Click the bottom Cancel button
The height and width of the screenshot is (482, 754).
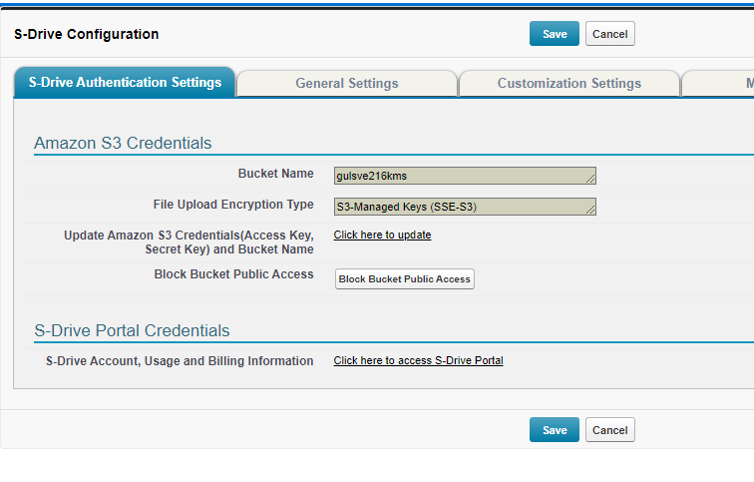pyautogui.click(x=609, y=429)
